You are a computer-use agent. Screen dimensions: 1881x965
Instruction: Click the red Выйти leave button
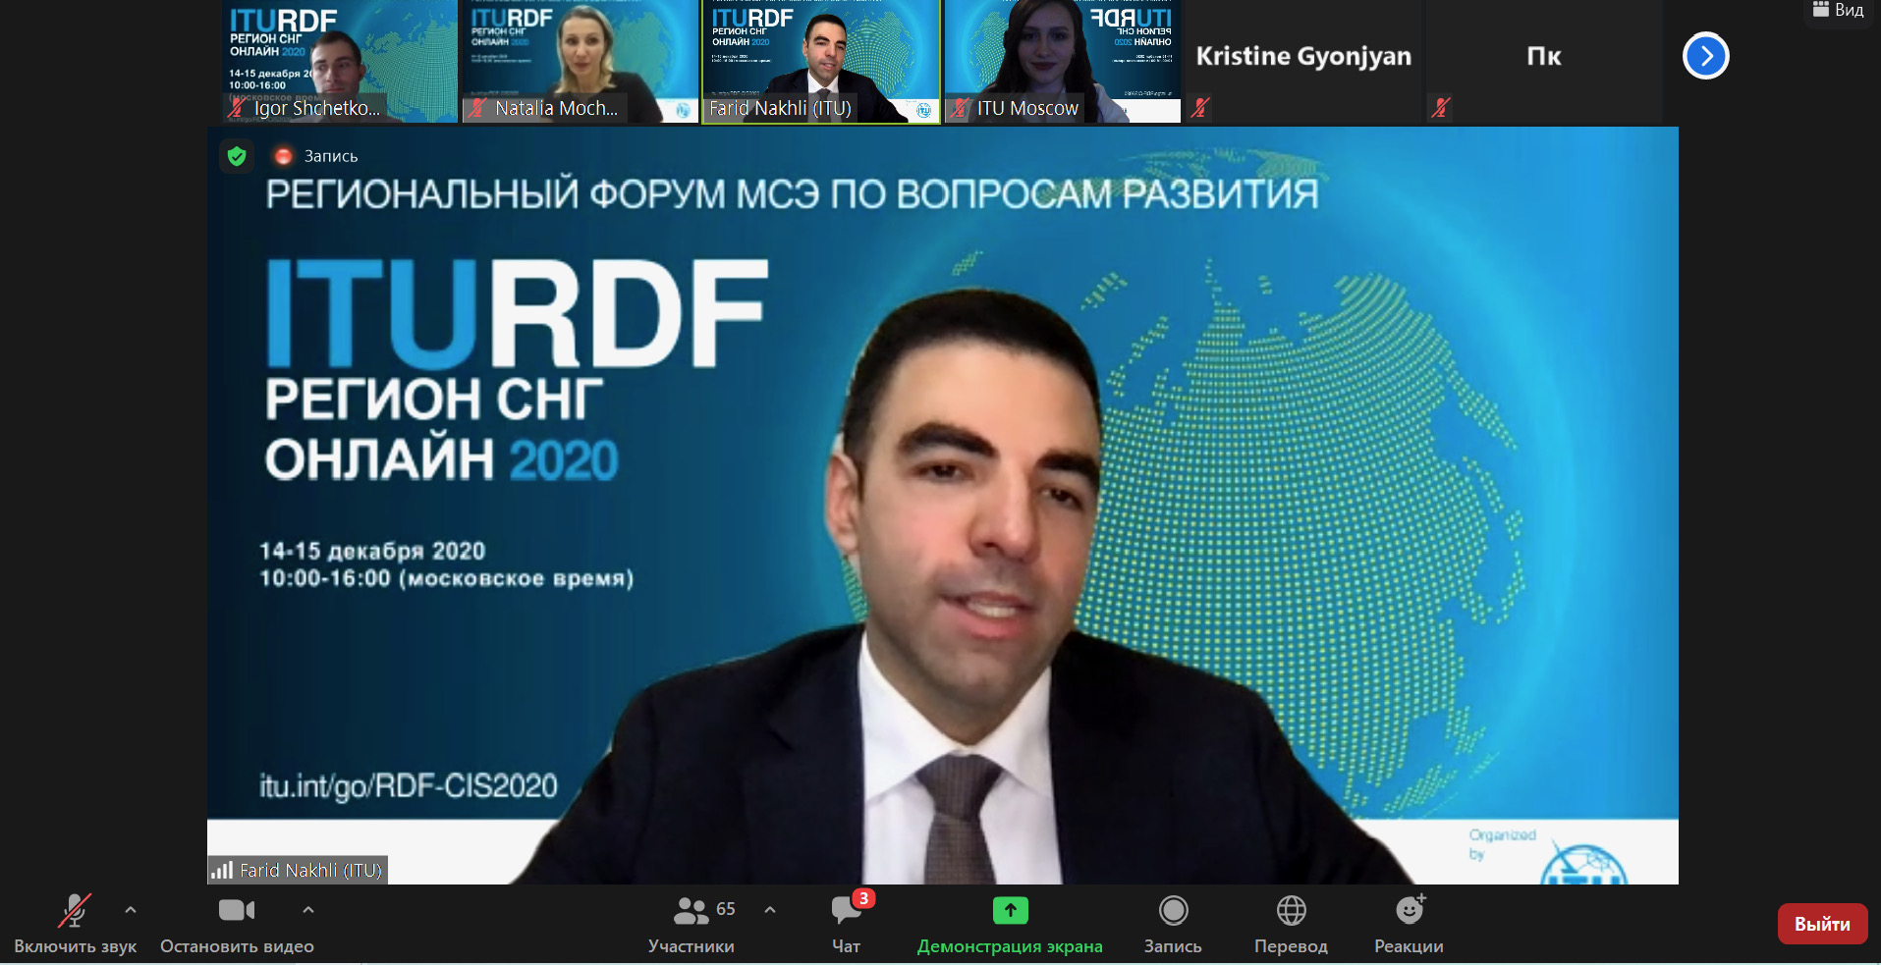pyautogui.click(x=1822, y=924)
